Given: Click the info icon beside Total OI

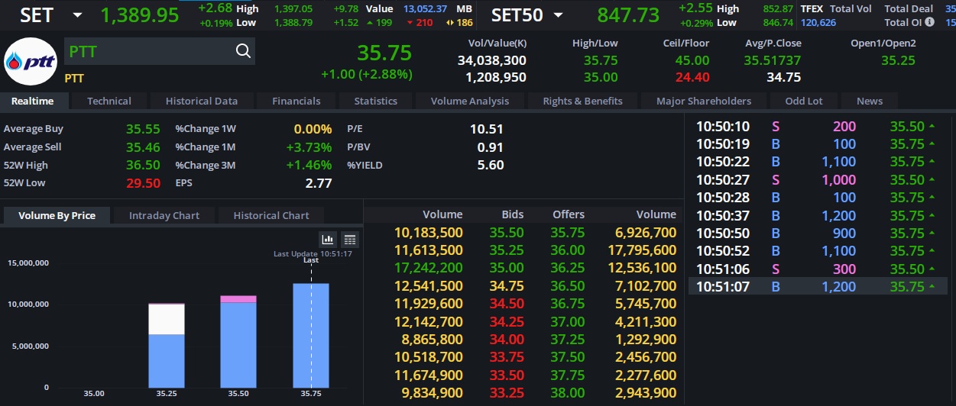Looking at the screenshot, I should coord(929,22).
